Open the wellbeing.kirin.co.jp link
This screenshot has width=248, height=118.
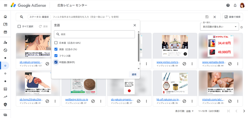coord(77,100)
